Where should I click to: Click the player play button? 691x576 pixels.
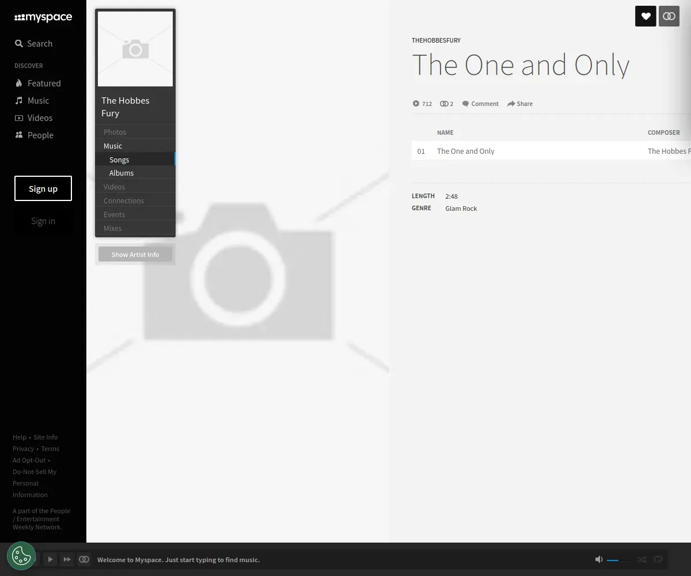click(50, 559)
